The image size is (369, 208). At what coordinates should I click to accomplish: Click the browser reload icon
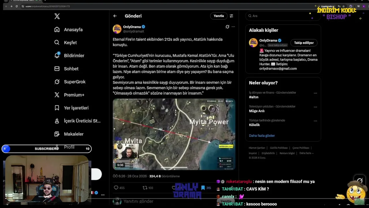(16, 6)
